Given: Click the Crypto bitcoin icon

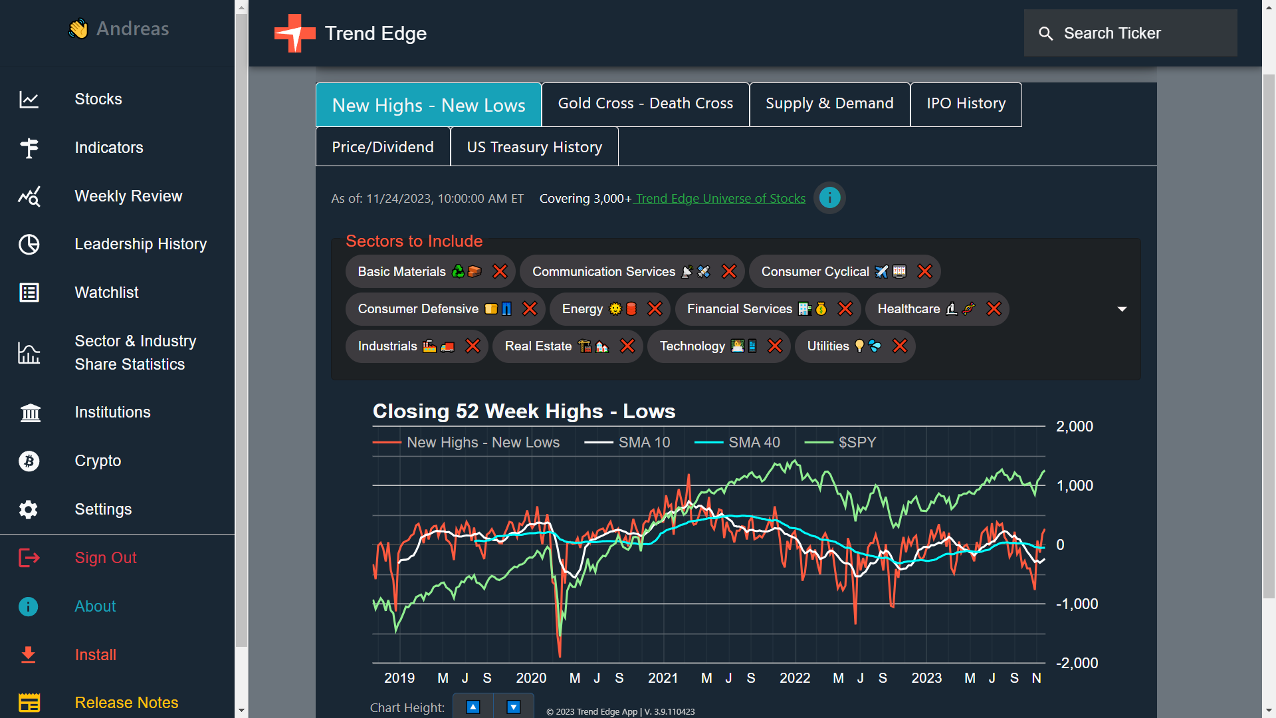Looking at the screenshot, I should (x=29, y=461).
